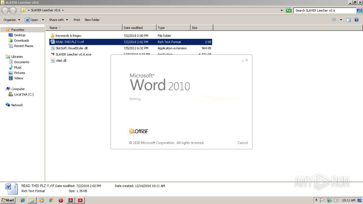Select SLAYER Leecher v0.6.exe icon
The width and height of the screenshot is (363, 204).
(x=52, y=54)
